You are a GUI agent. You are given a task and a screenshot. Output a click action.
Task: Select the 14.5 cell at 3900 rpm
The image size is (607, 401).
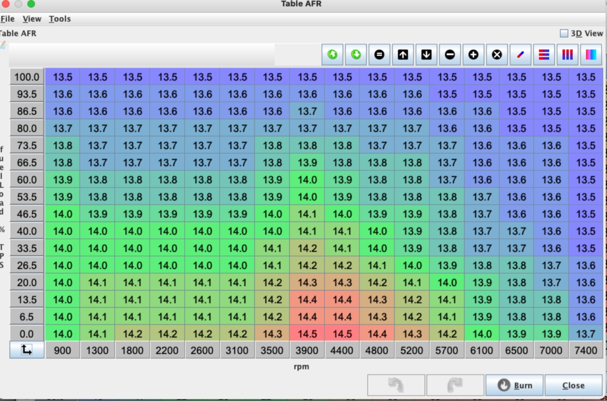307,334
